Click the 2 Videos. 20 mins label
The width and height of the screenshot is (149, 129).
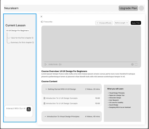92,89
